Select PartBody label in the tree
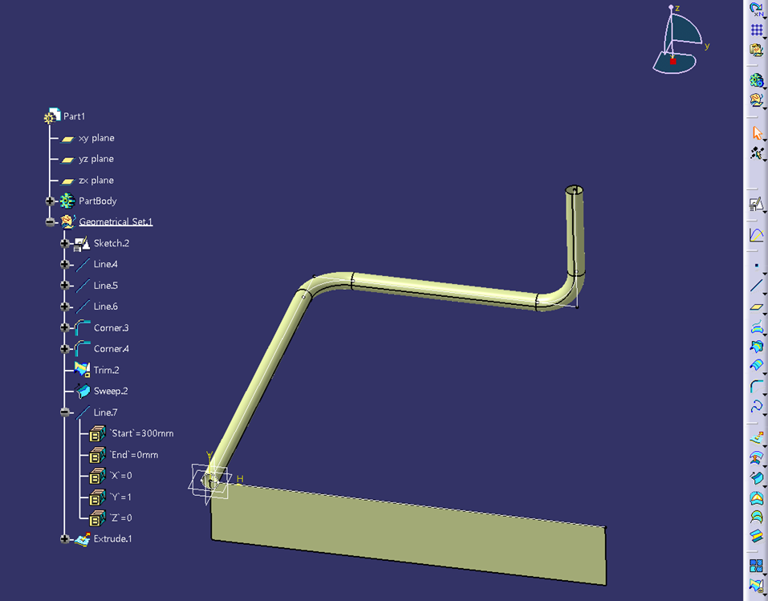The image size is (768, 601). (97, 201)
